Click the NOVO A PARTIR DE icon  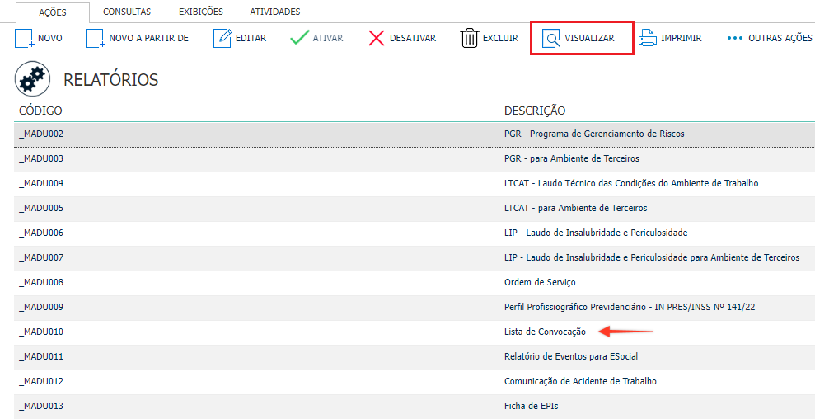[x=95, y=39]
